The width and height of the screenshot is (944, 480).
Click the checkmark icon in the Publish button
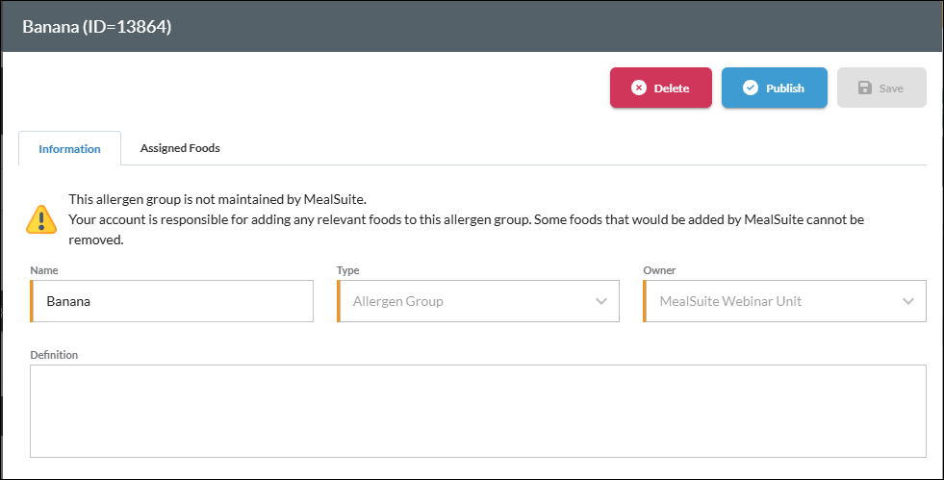pyautogui.click(x=751, y=88)
